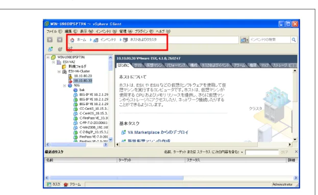Viewport: 318px width, 195px height.
Task: Collapse the WIN-U98DIP5PT9N root tree node
Action: 48,57
